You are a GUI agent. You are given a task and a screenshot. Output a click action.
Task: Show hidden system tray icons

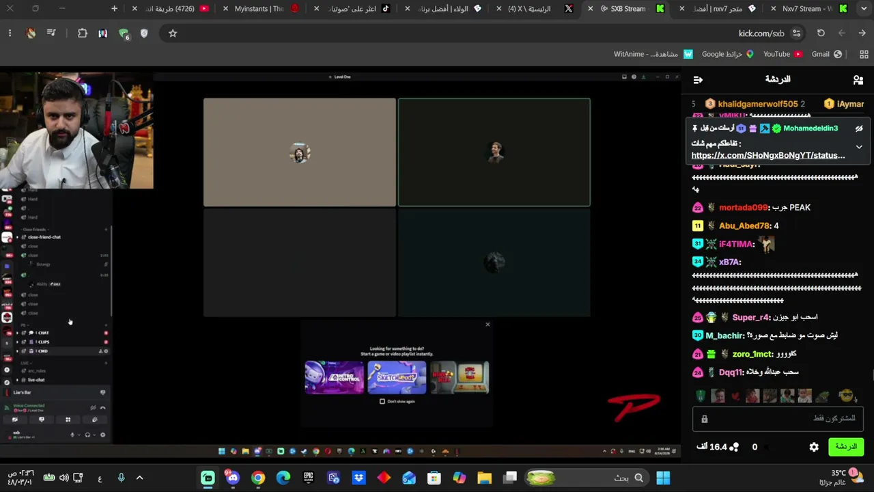coord(139,478)
